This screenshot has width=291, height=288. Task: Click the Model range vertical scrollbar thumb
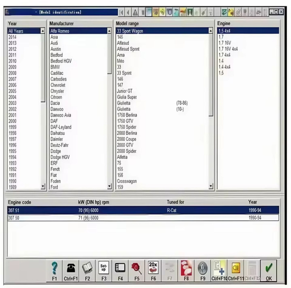(211, 75)
